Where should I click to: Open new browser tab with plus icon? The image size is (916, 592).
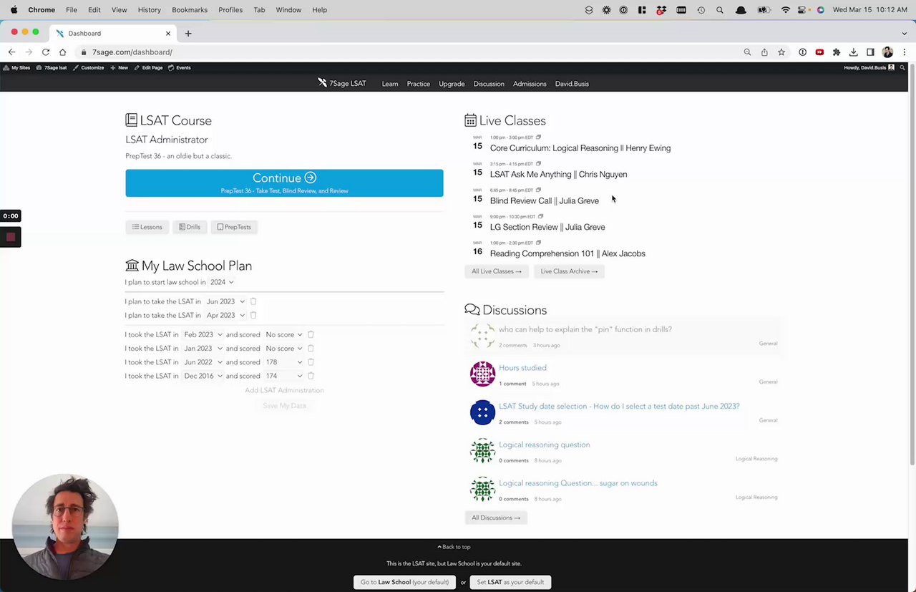point(188,33)
